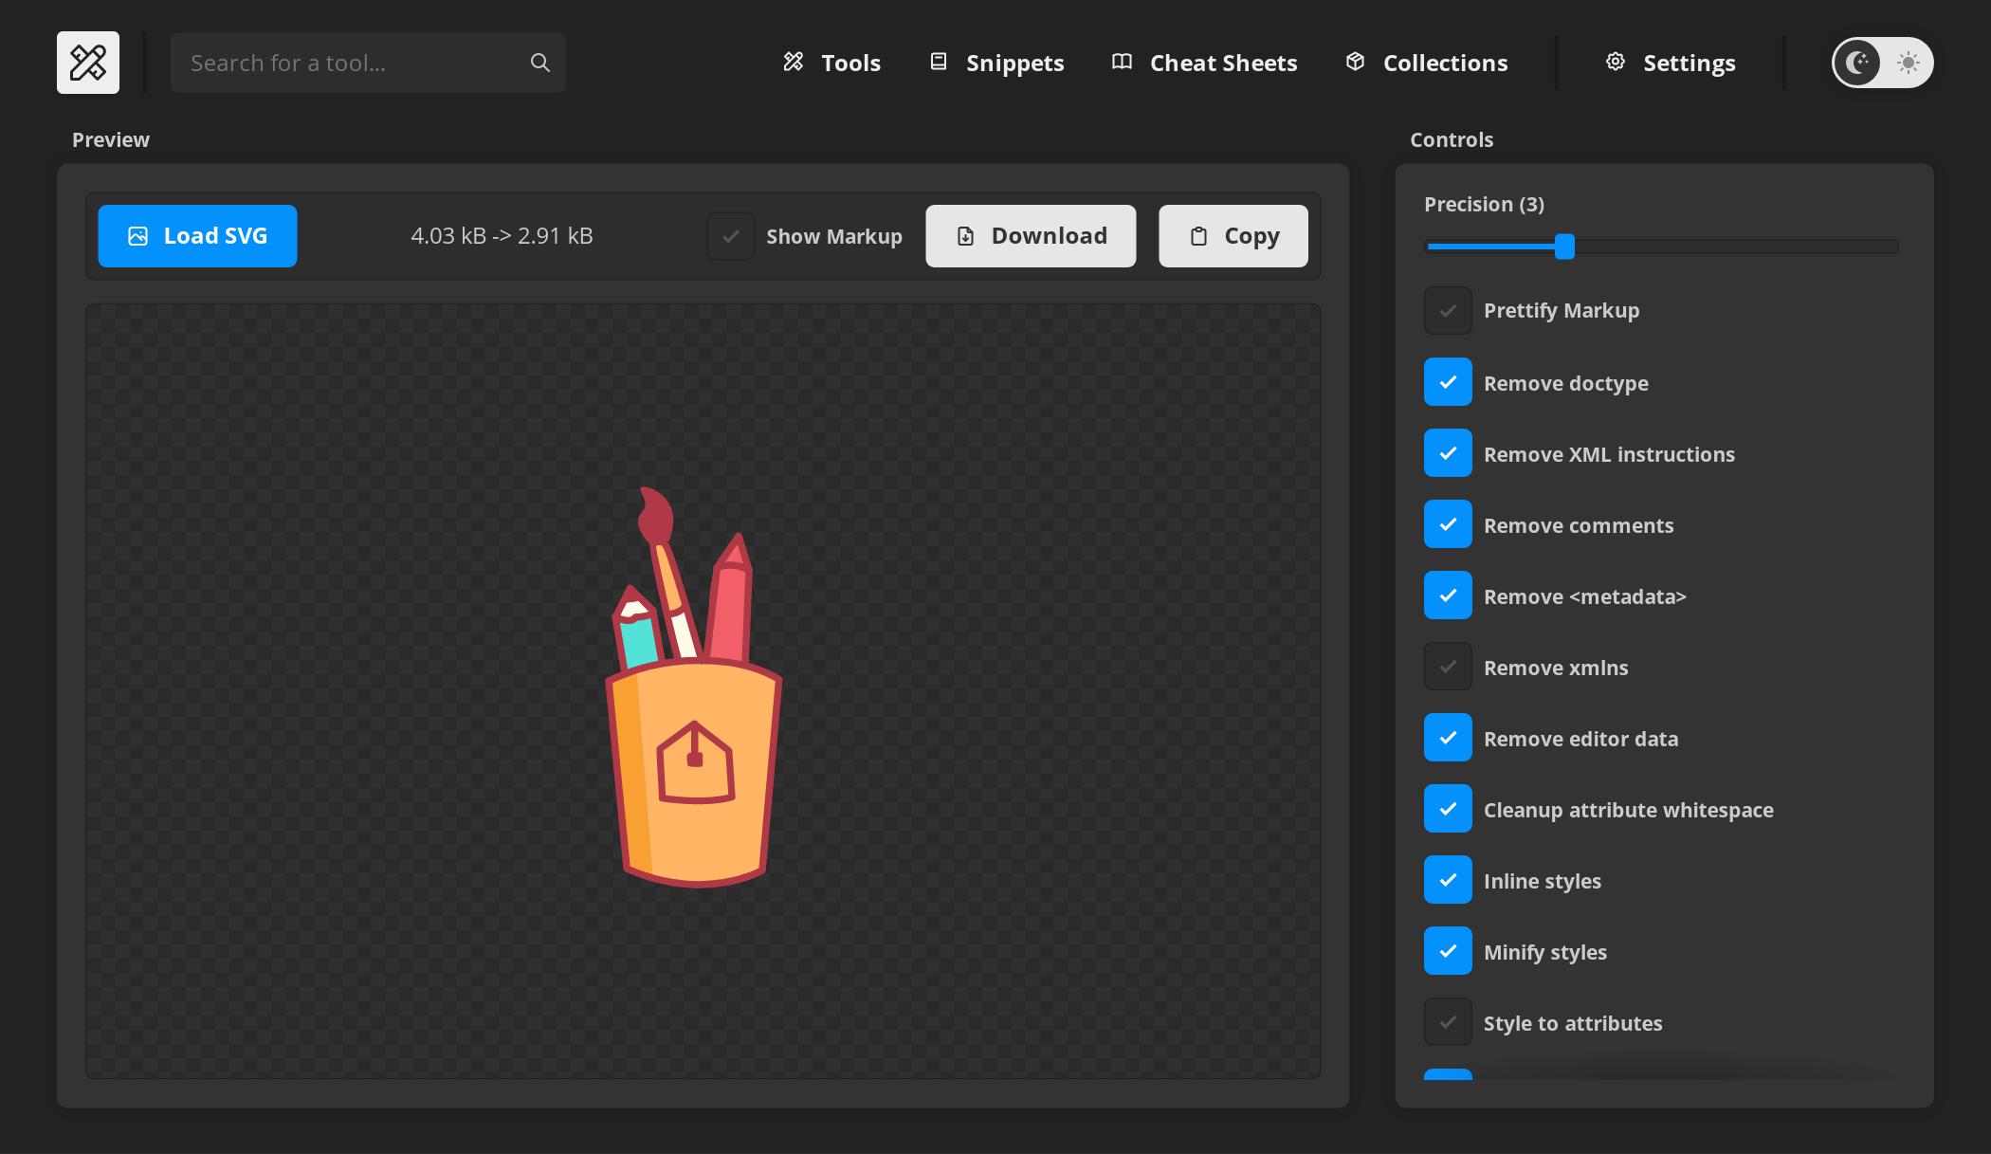
Task: Enable the Show Markup checkbox
Action: coord(730,236)
